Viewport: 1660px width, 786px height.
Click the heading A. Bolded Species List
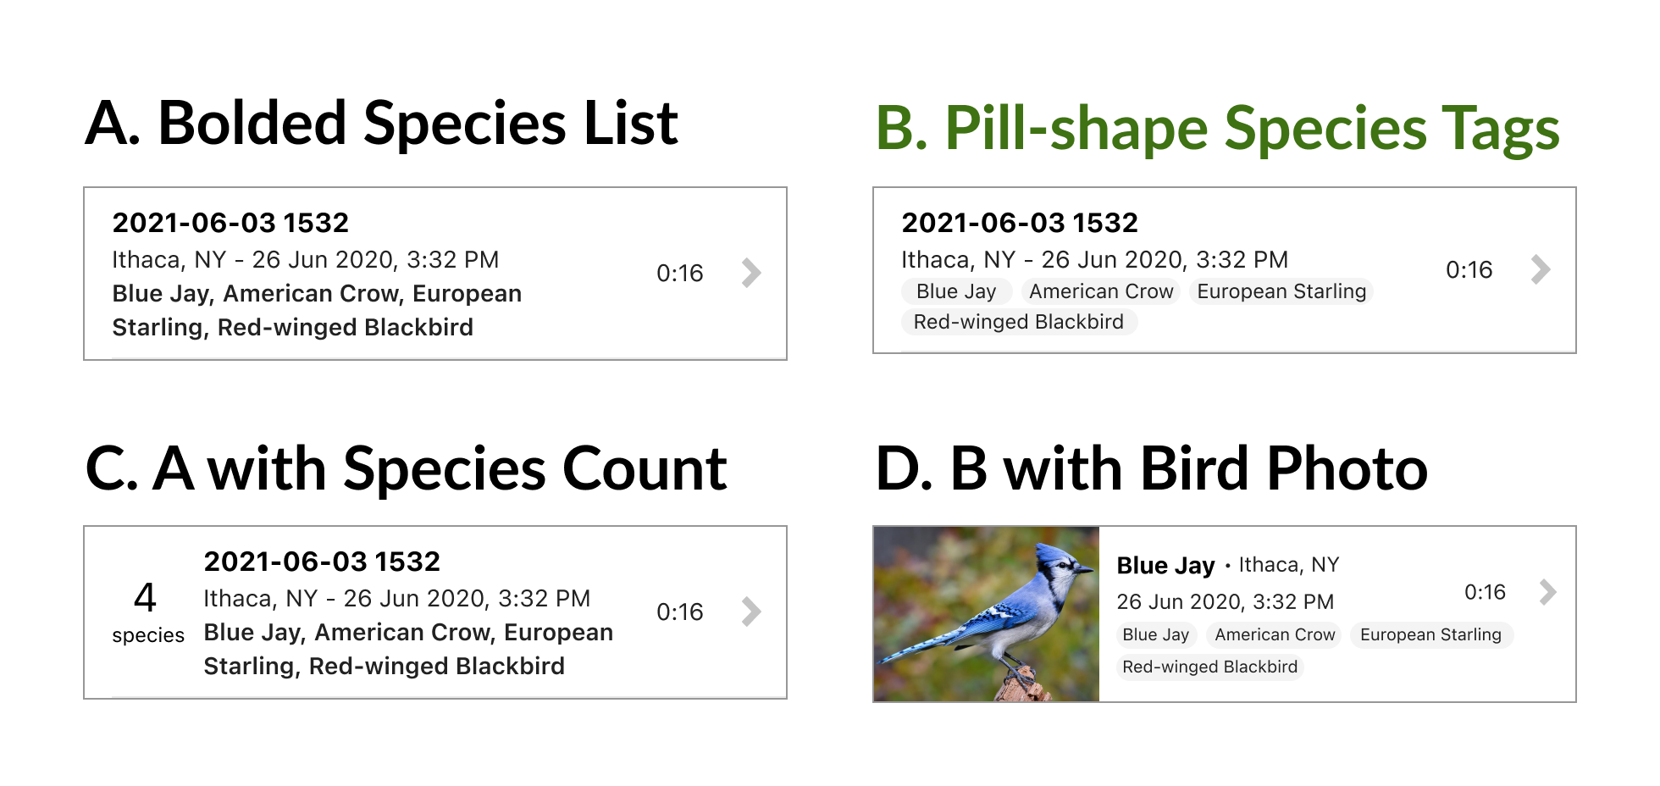pyautogui.click(x=381, y=122)
